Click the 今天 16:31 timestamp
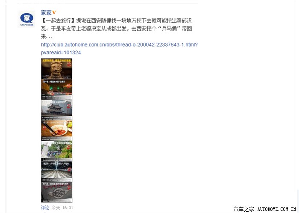 [x=62, y=208]
